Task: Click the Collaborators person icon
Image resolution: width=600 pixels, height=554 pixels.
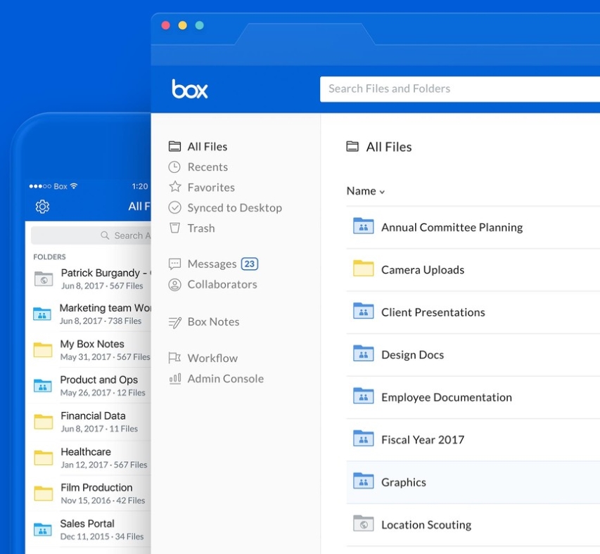Action: click(174, 285)
